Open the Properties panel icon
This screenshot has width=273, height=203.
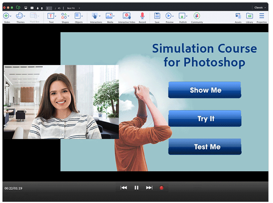(261, 16)
